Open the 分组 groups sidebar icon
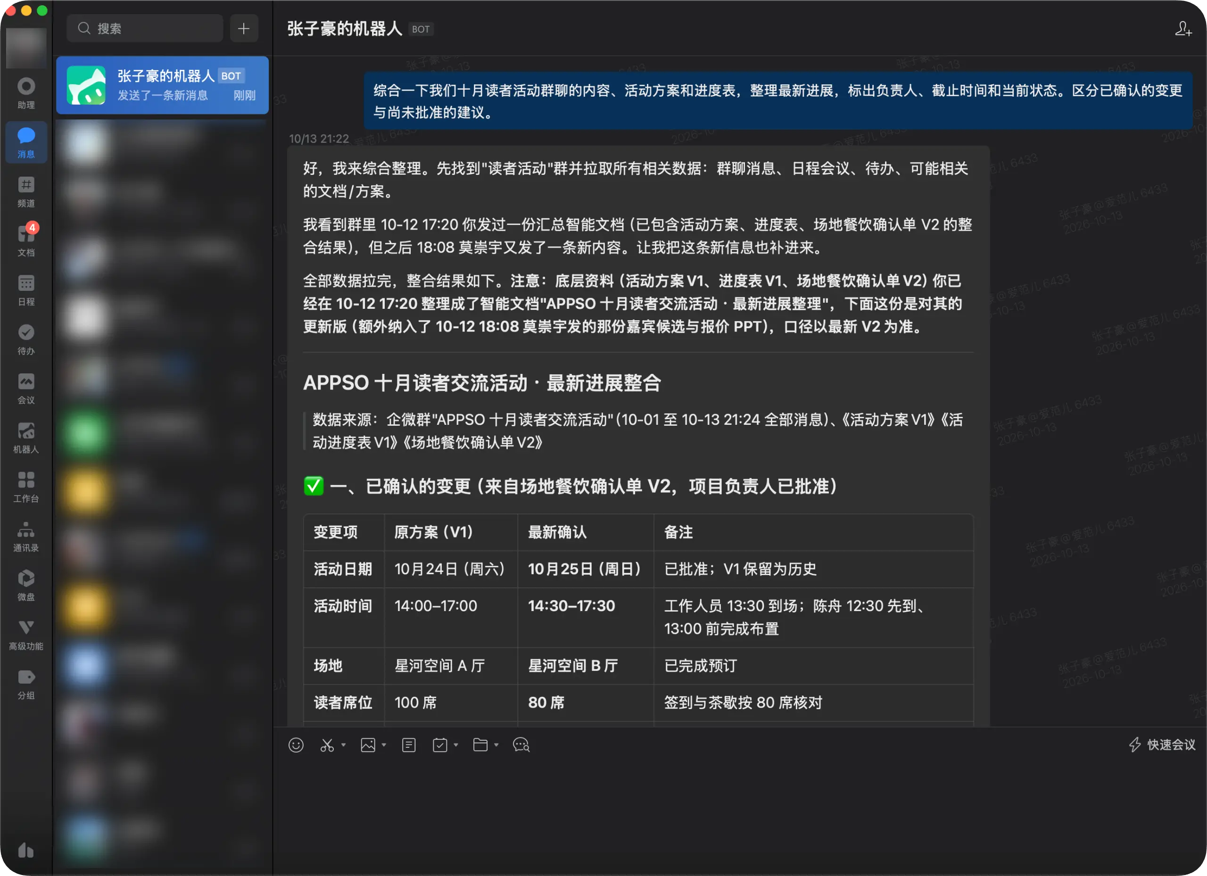 [26, 684]
